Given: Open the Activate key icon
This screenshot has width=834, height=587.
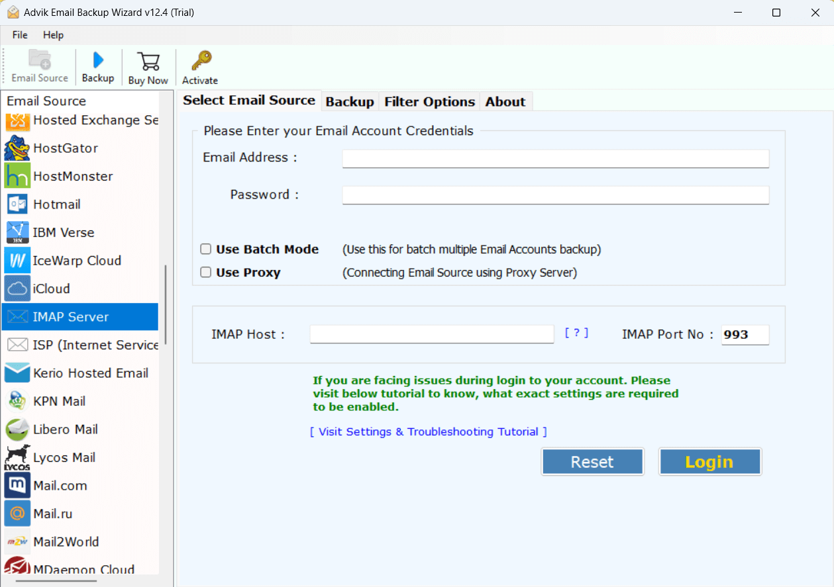Looking at the screenshot, I should tap(201, 61).
